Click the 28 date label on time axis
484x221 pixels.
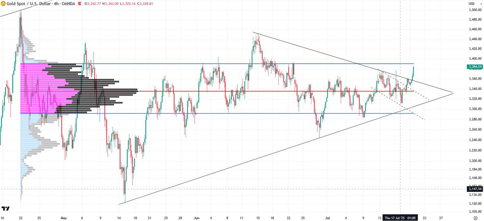[180, 217]
